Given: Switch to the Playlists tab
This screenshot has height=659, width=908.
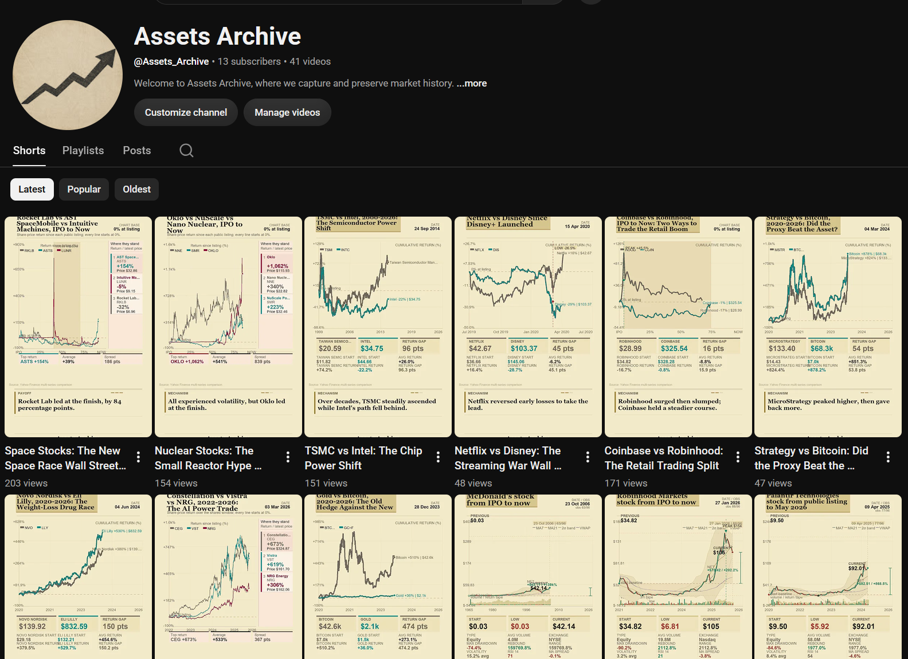Looking at the screenshot, I should (x=83, y=150).
